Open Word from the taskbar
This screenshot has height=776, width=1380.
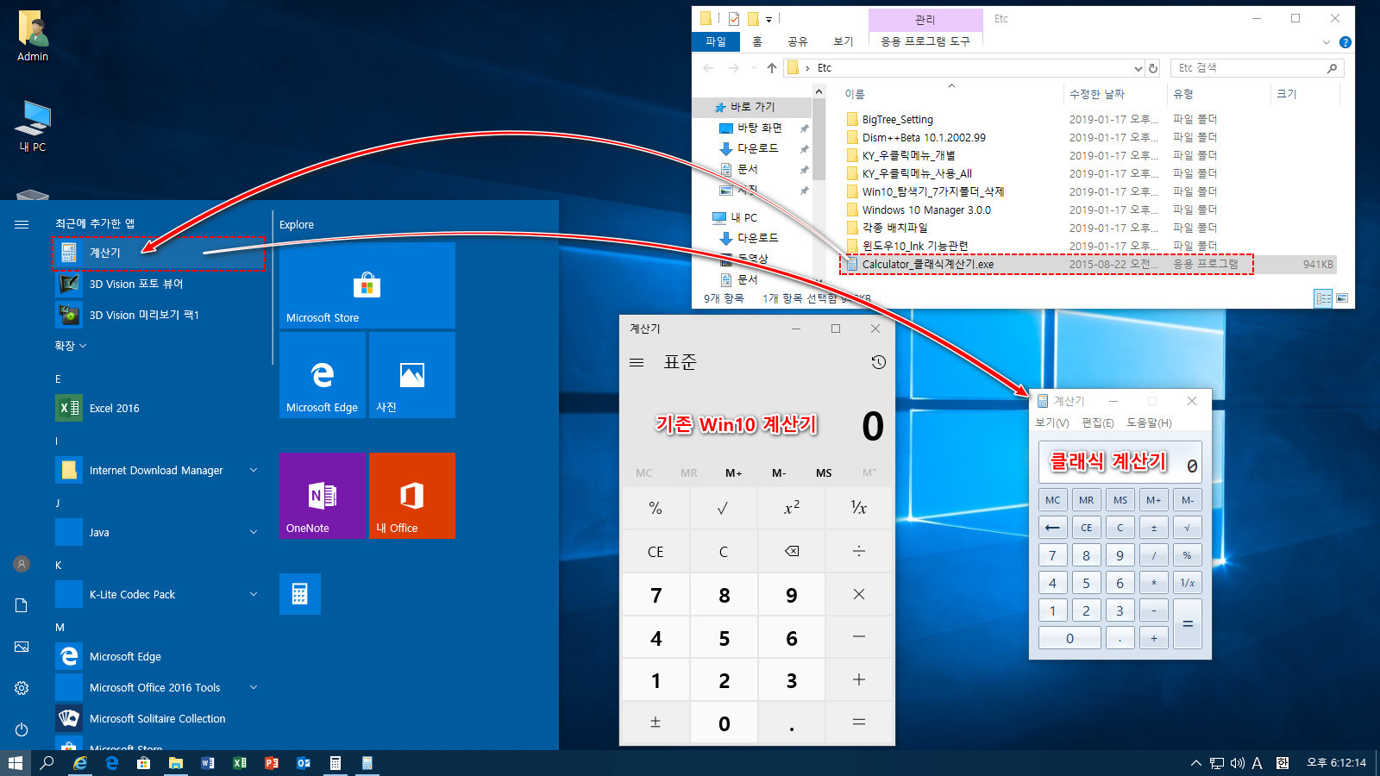(x=208, y=763)
